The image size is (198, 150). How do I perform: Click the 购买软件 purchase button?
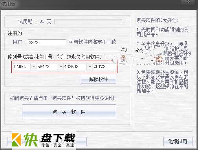[x=69, y=112]
